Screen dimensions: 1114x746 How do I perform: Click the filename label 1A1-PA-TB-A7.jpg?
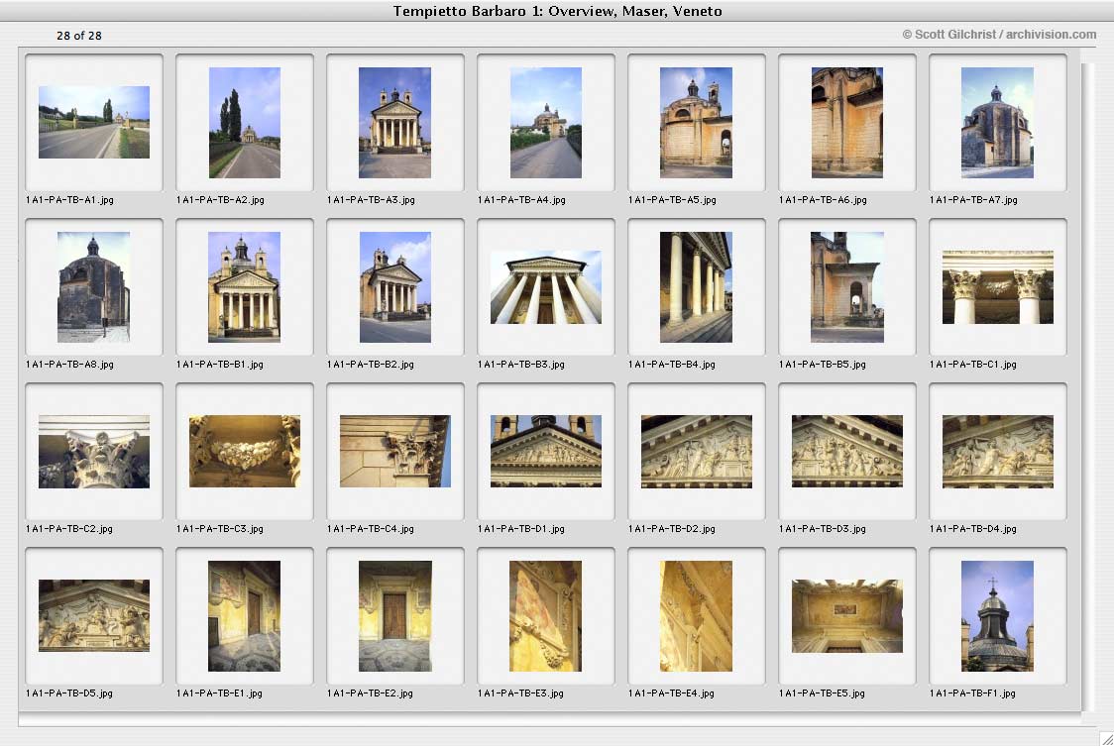coord(973,200)
